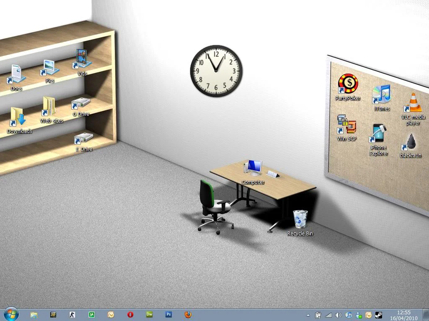Select the Computer icon on the desk
Screen dimensions: 429x321
coord(253,173)
